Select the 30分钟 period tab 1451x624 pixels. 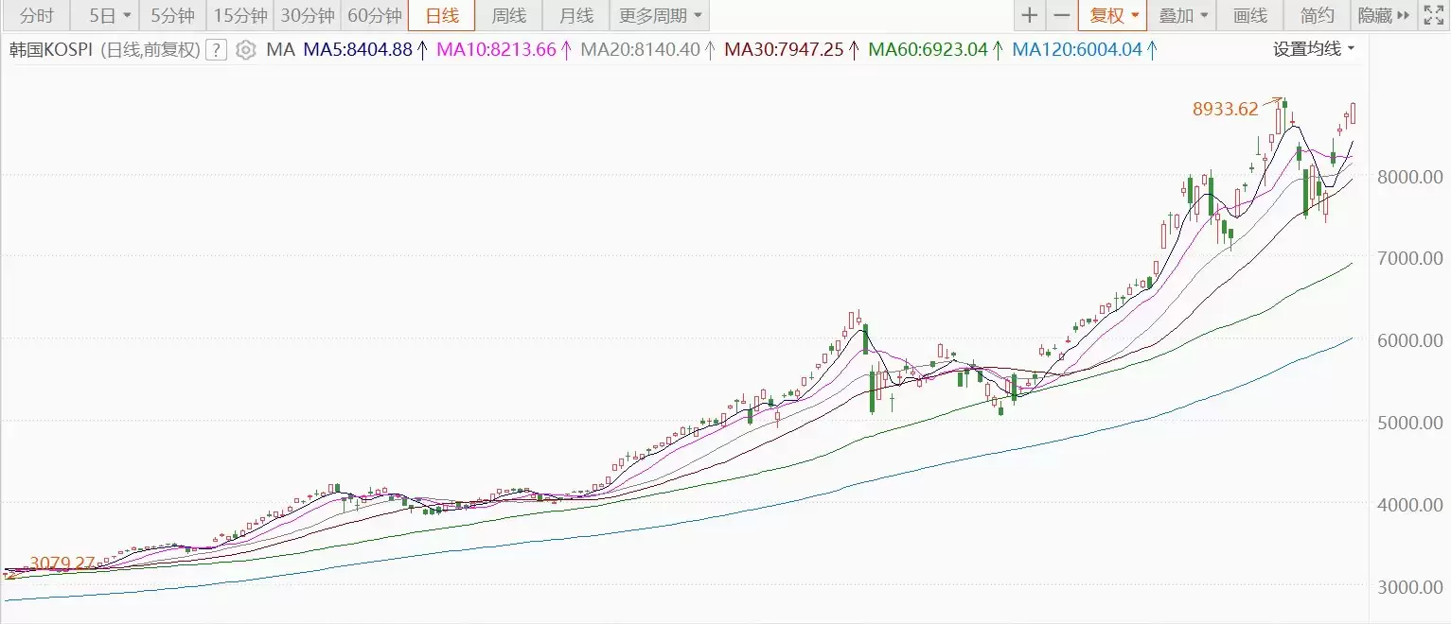click(308, 15)
